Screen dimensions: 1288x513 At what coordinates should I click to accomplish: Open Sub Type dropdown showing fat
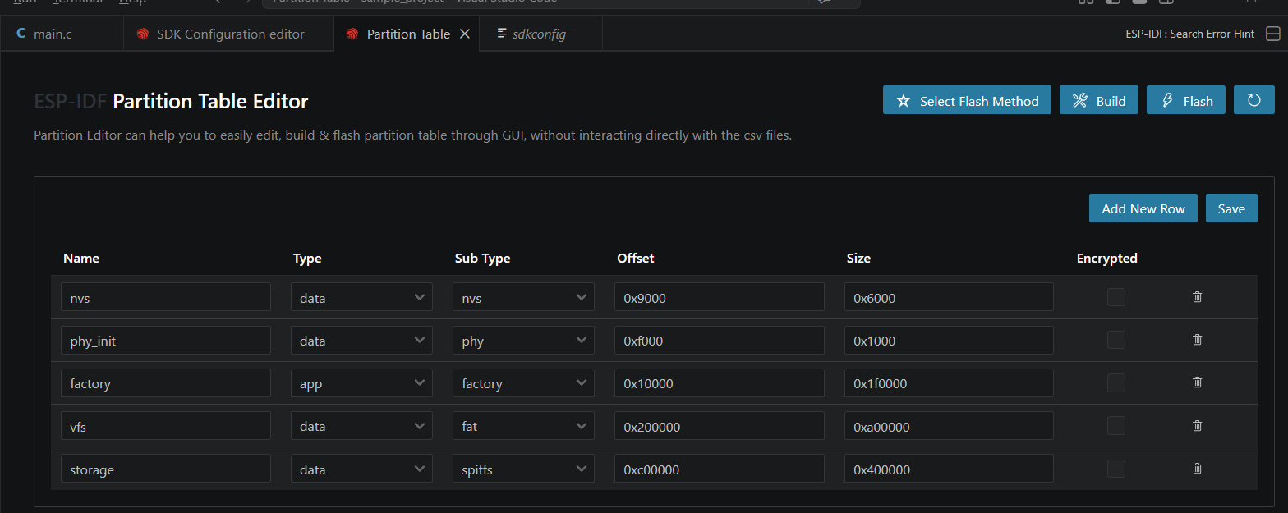[x=523, y=425]
